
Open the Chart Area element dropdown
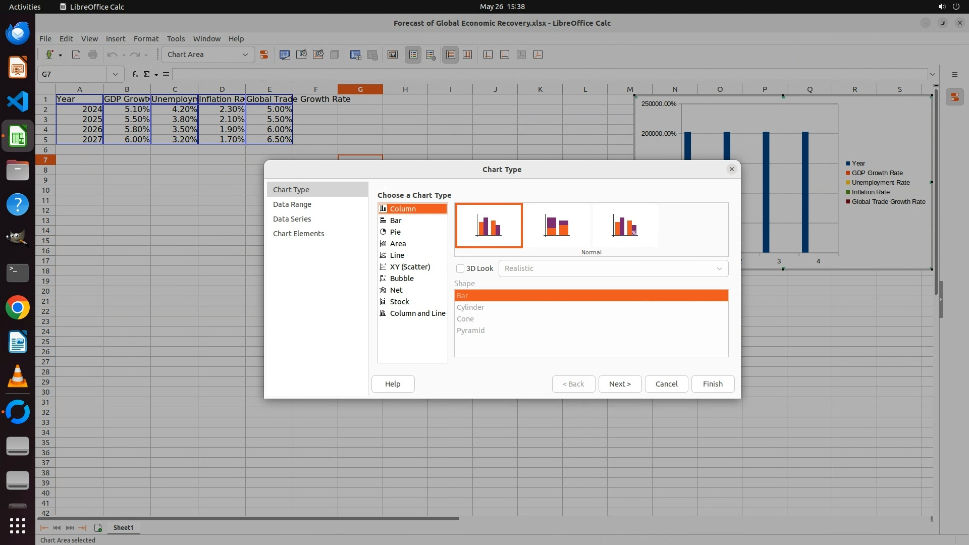245,54
